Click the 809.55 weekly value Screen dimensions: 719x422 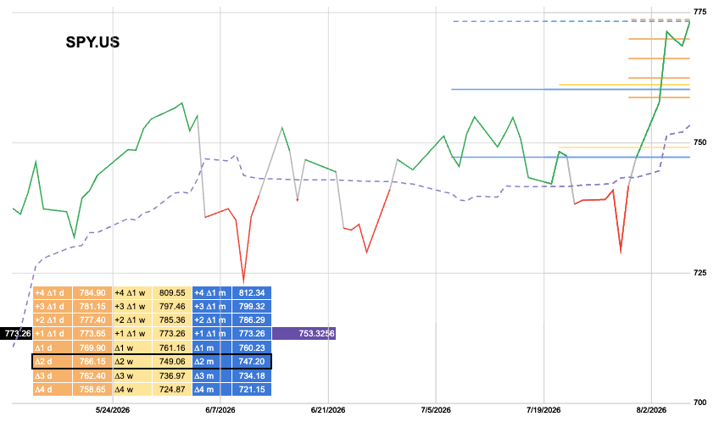[172, 293]
